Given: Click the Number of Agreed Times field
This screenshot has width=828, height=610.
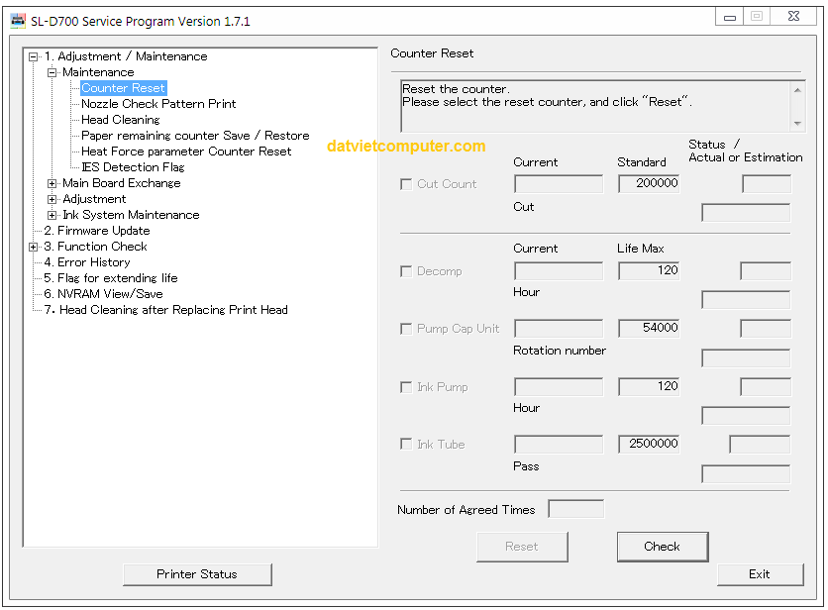Looking at the screenshot, I should click(x=575, y=510).
